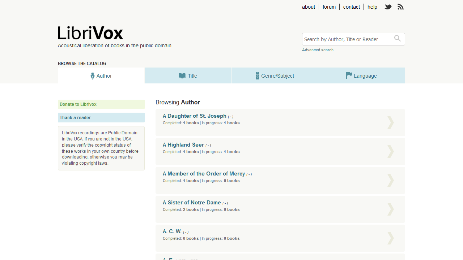
Task: Expand A Sister of Notre Dame chevron
Action: click(x=391, y=209)
